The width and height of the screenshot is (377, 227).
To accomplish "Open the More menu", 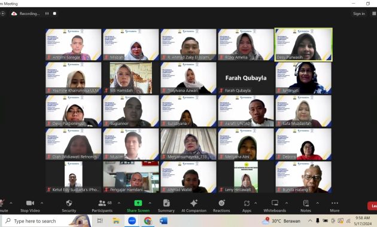I will (335, 206).
